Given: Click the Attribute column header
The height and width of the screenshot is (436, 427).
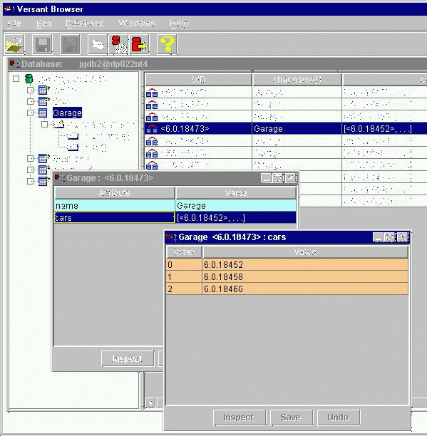Looking at the screenshot, I should [x=115, y=192].
